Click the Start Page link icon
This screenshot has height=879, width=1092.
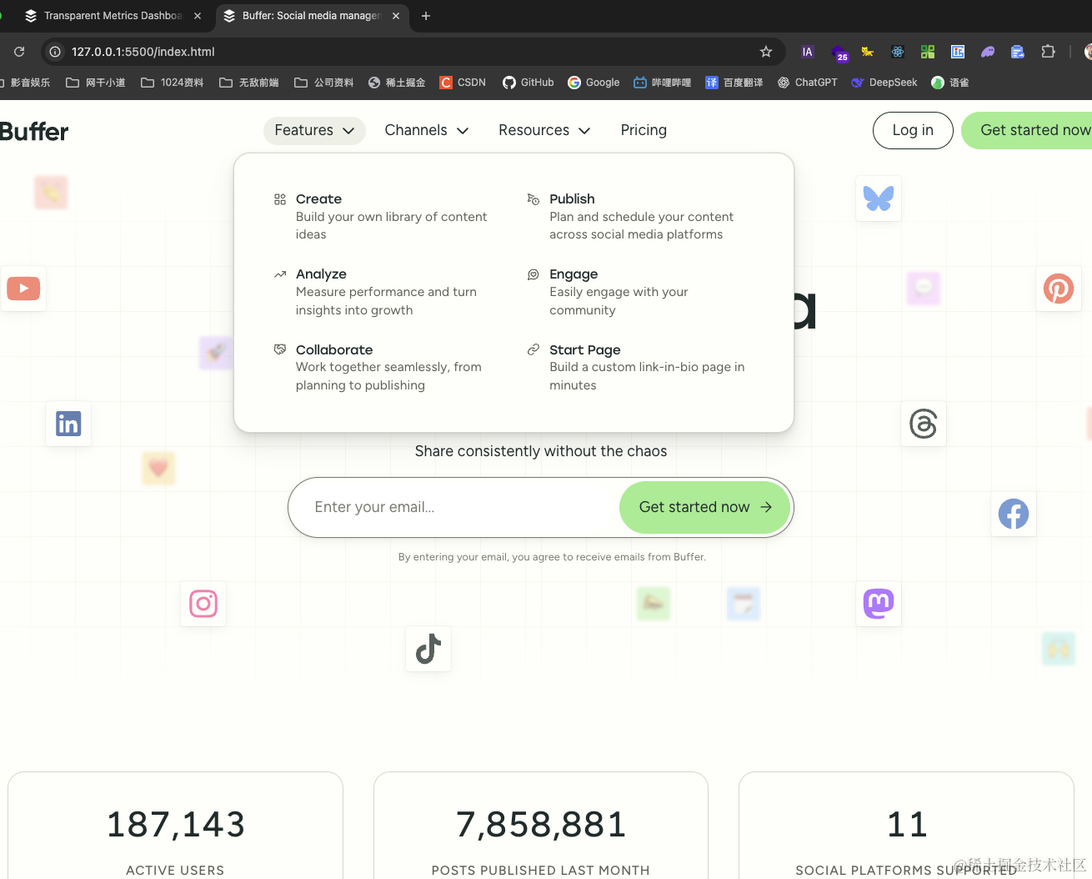(x=533, y=349)
